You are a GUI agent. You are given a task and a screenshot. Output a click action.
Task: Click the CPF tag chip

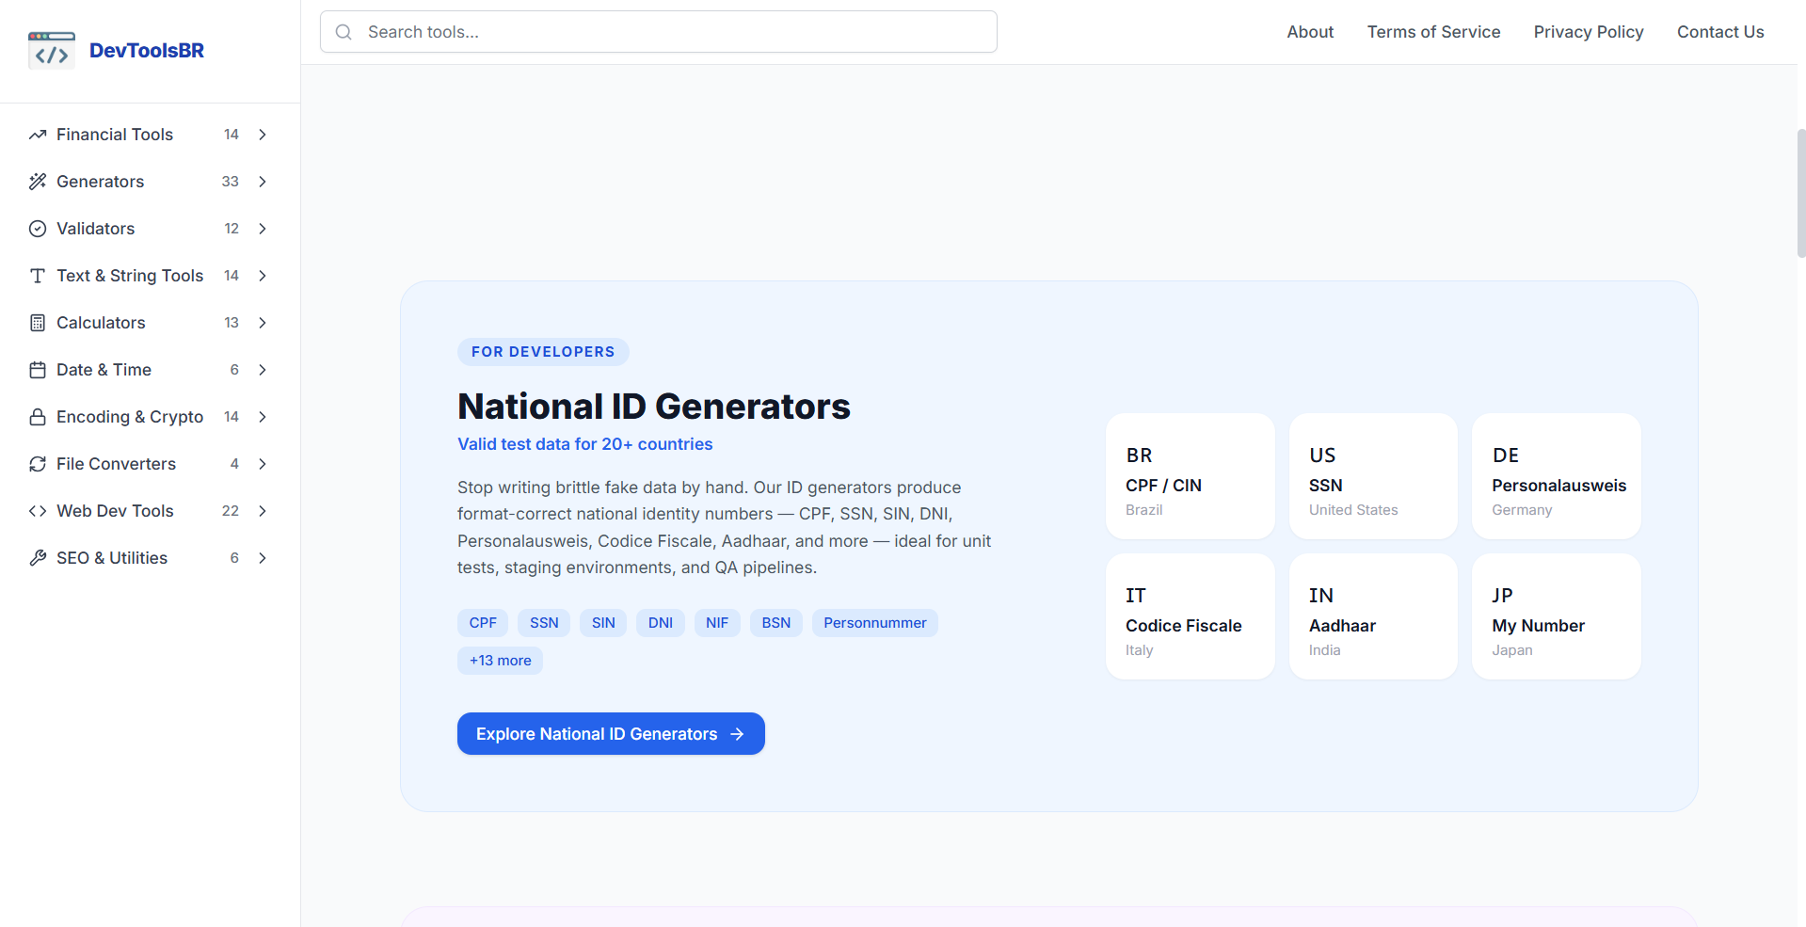coord(483,623)
